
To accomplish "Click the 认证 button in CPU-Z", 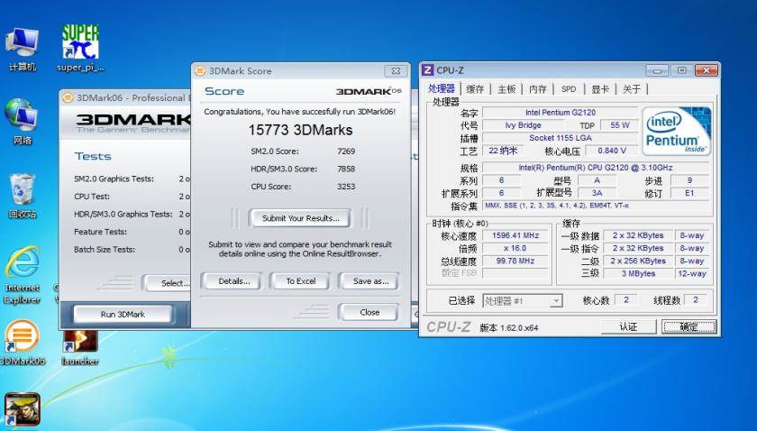I will [x=628, y=327].
